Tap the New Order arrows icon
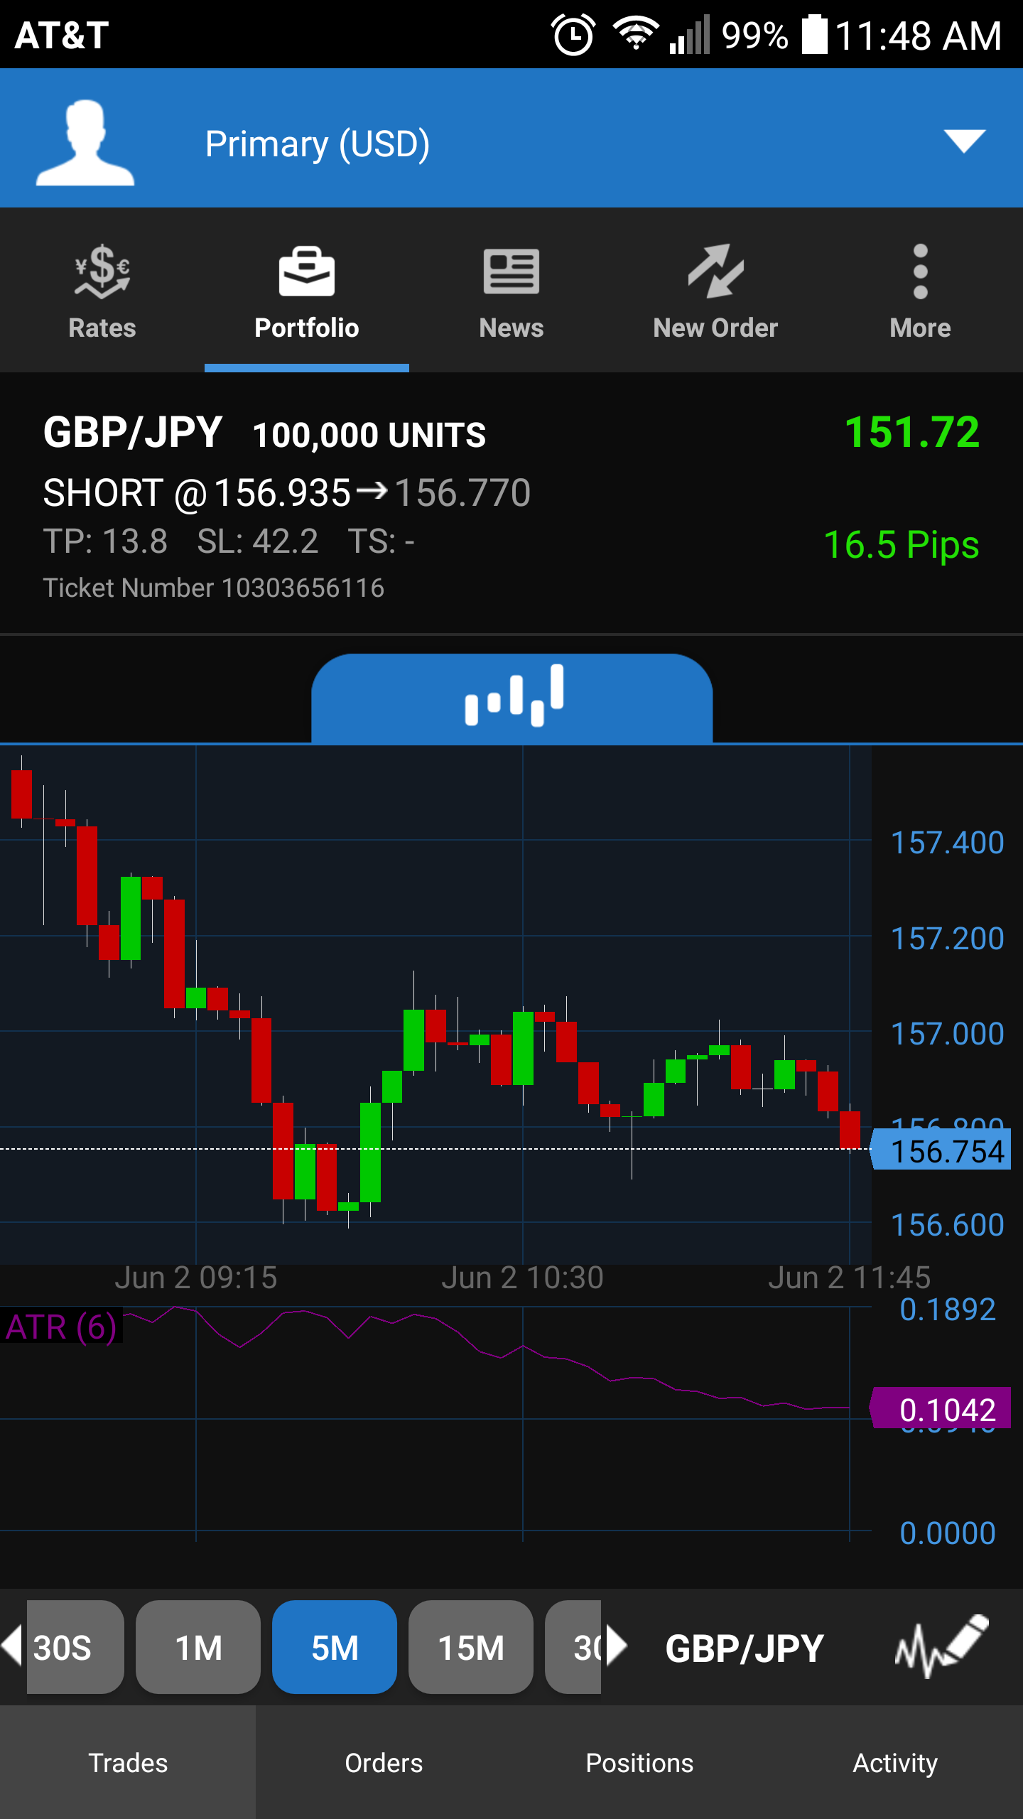 pos(716,271)
